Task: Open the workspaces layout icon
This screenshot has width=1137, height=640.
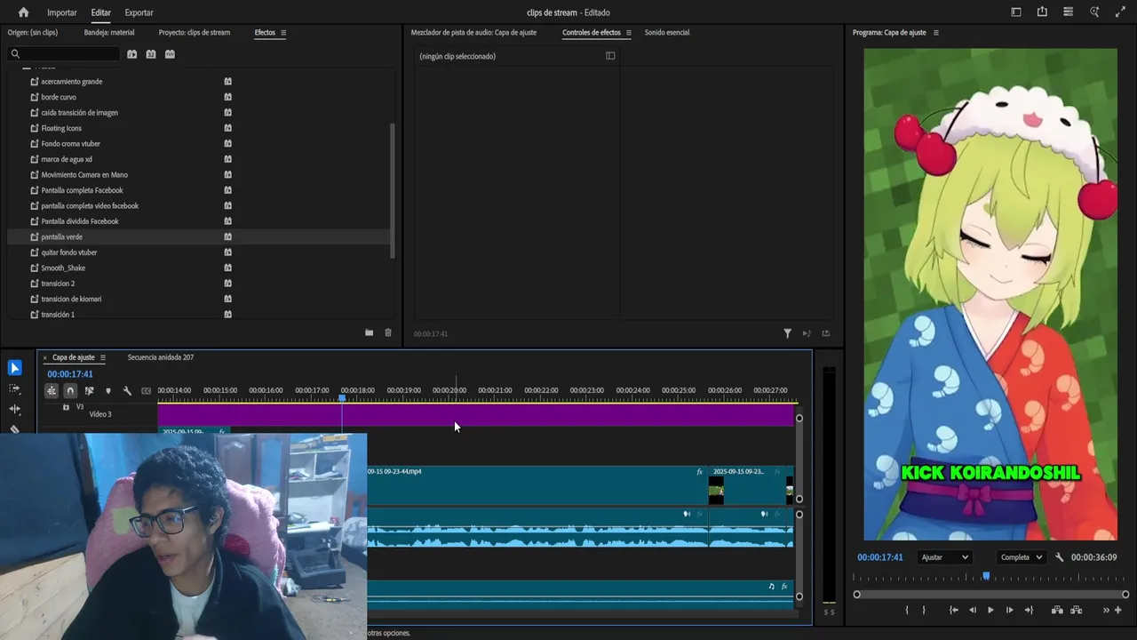Action: click(x=1016, y=12)
